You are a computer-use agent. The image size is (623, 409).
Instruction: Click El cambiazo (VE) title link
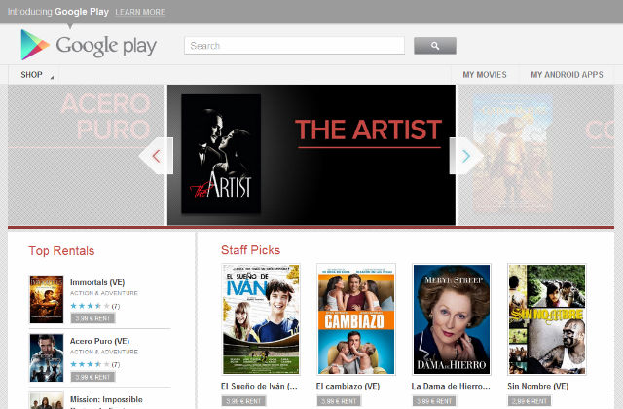pos(348,386)
